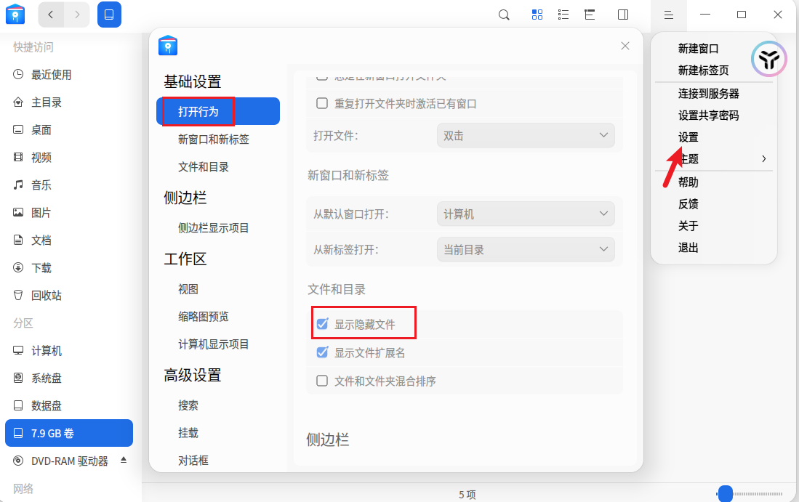Image resolution: width=799 pixels, height=502 pixels.
Task: Uncheck 显示文件扩展名 checkbox
Action: tap(323, 352)
